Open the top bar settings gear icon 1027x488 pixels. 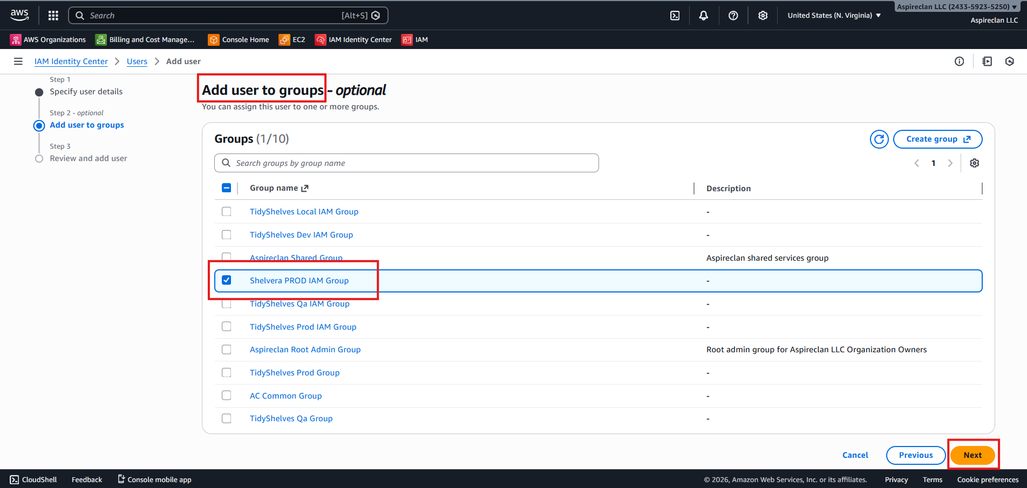(x=763, y=16)
